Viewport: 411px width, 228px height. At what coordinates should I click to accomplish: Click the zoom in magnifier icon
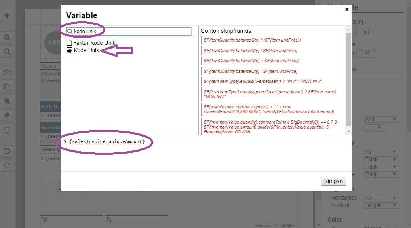pyautogui.click(x=7, y=37)
